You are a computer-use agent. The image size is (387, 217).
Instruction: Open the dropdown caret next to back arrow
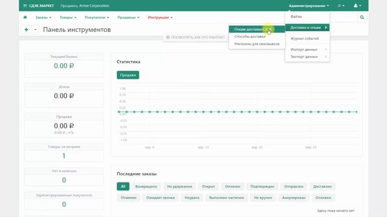(x=36, y=30)
